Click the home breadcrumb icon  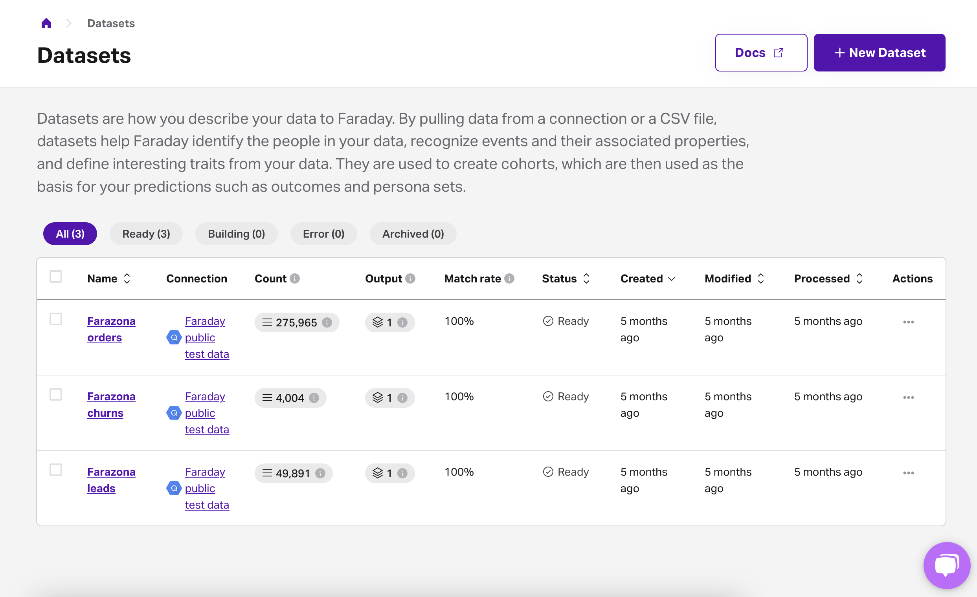tap(46, 24)
